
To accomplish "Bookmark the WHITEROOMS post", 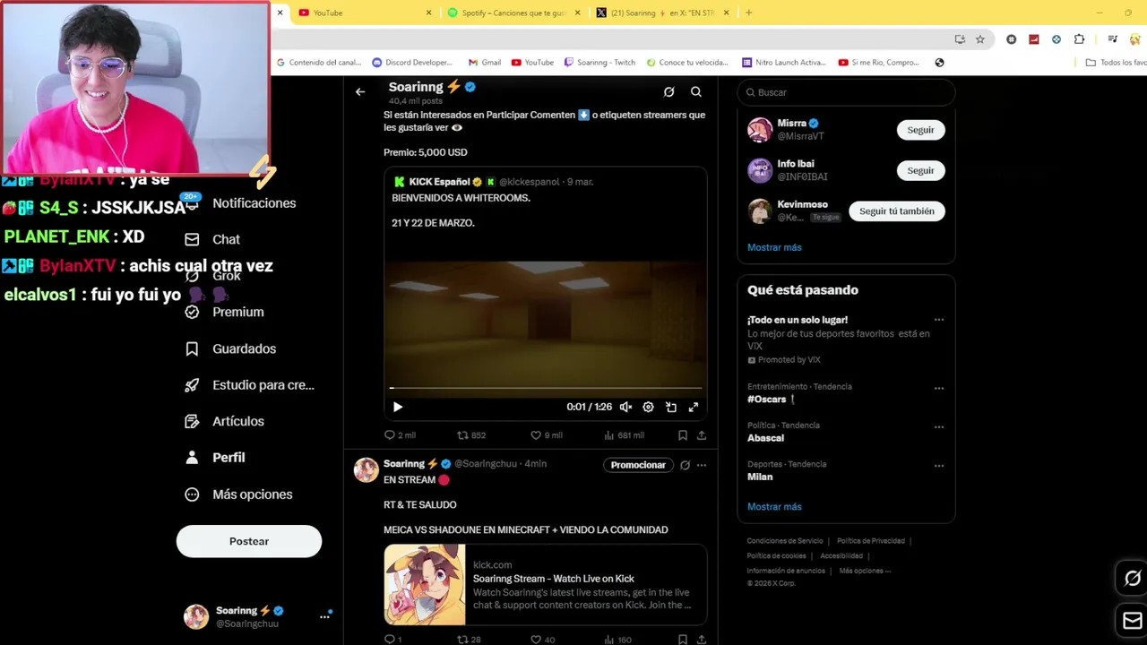I will tap(683, 435).
